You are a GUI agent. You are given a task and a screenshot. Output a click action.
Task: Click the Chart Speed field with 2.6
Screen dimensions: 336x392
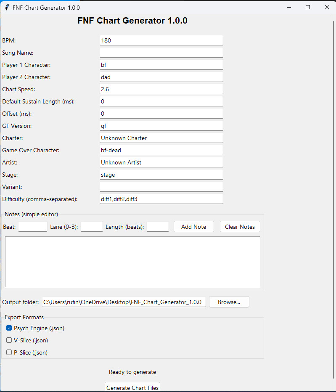pyautogui.click(x=161, y=89)
